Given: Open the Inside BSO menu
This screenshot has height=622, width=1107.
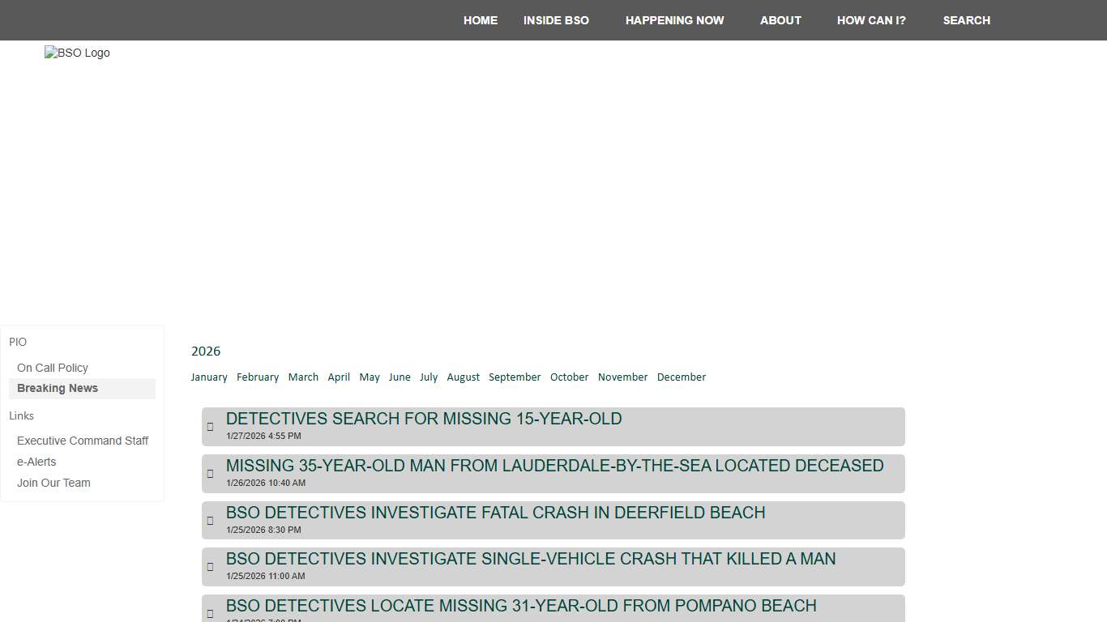Looking at the screenshot, I should coord(556,20).
